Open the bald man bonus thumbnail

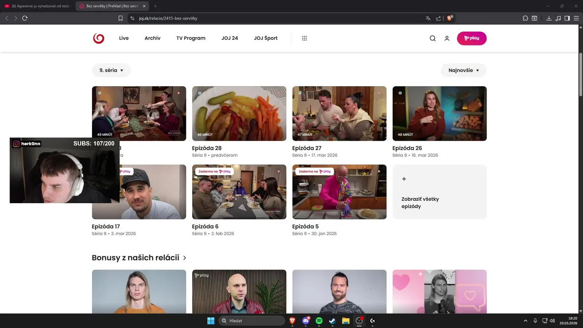[239, 292]
